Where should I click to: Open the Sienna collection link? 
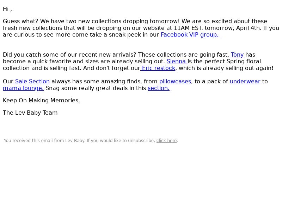click(177, 61)
